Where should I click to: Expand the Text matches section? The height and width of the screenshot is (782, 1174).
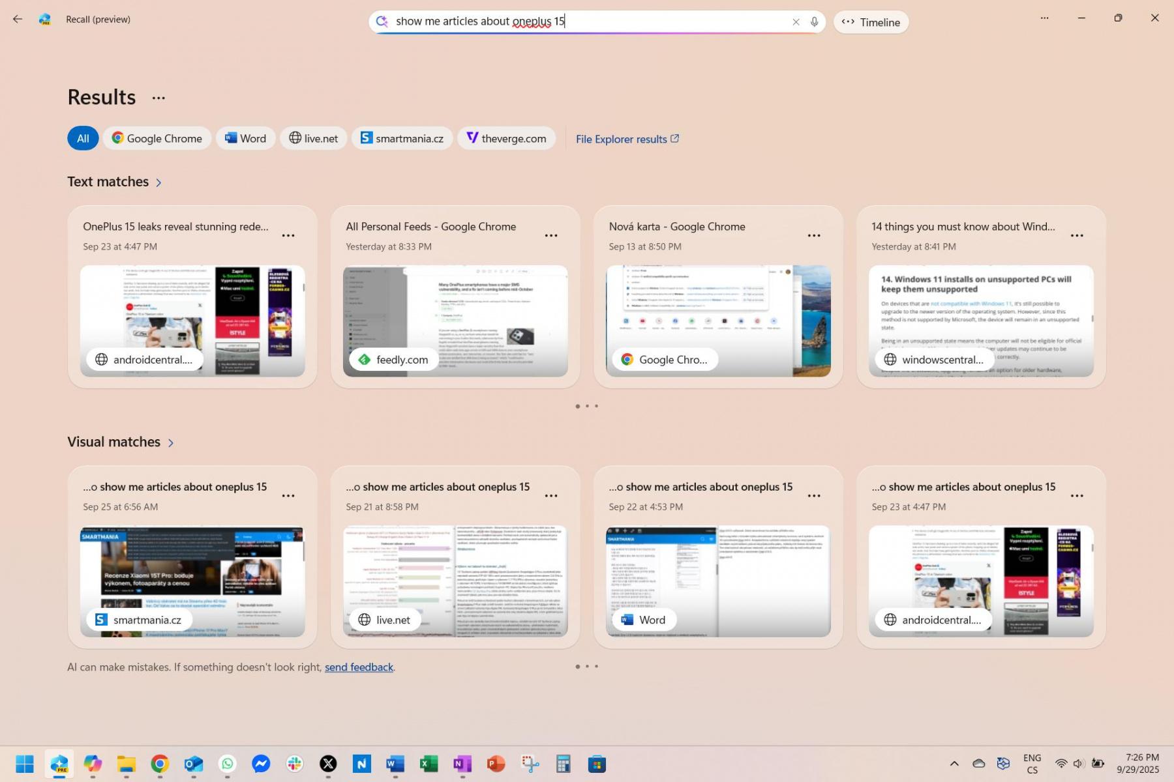(x=158, y=182)
